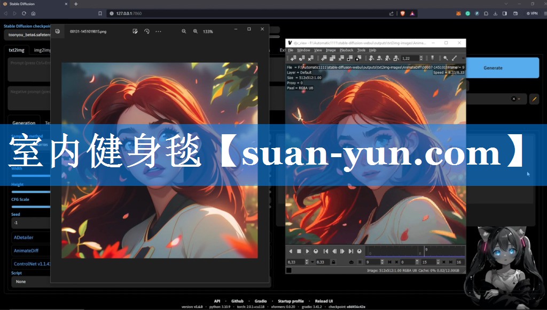Click the edit image icon in Photos viewer
This screenshot has height=310, width=547.
(135, 31)
